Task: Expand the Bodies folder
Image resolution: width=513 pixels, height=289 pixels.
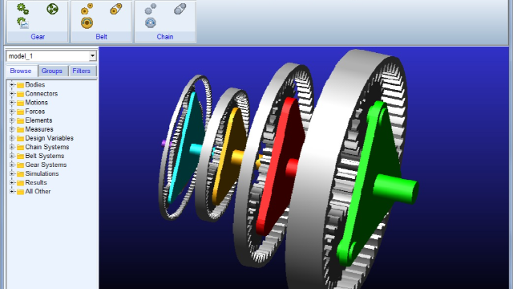Action: 12,85
